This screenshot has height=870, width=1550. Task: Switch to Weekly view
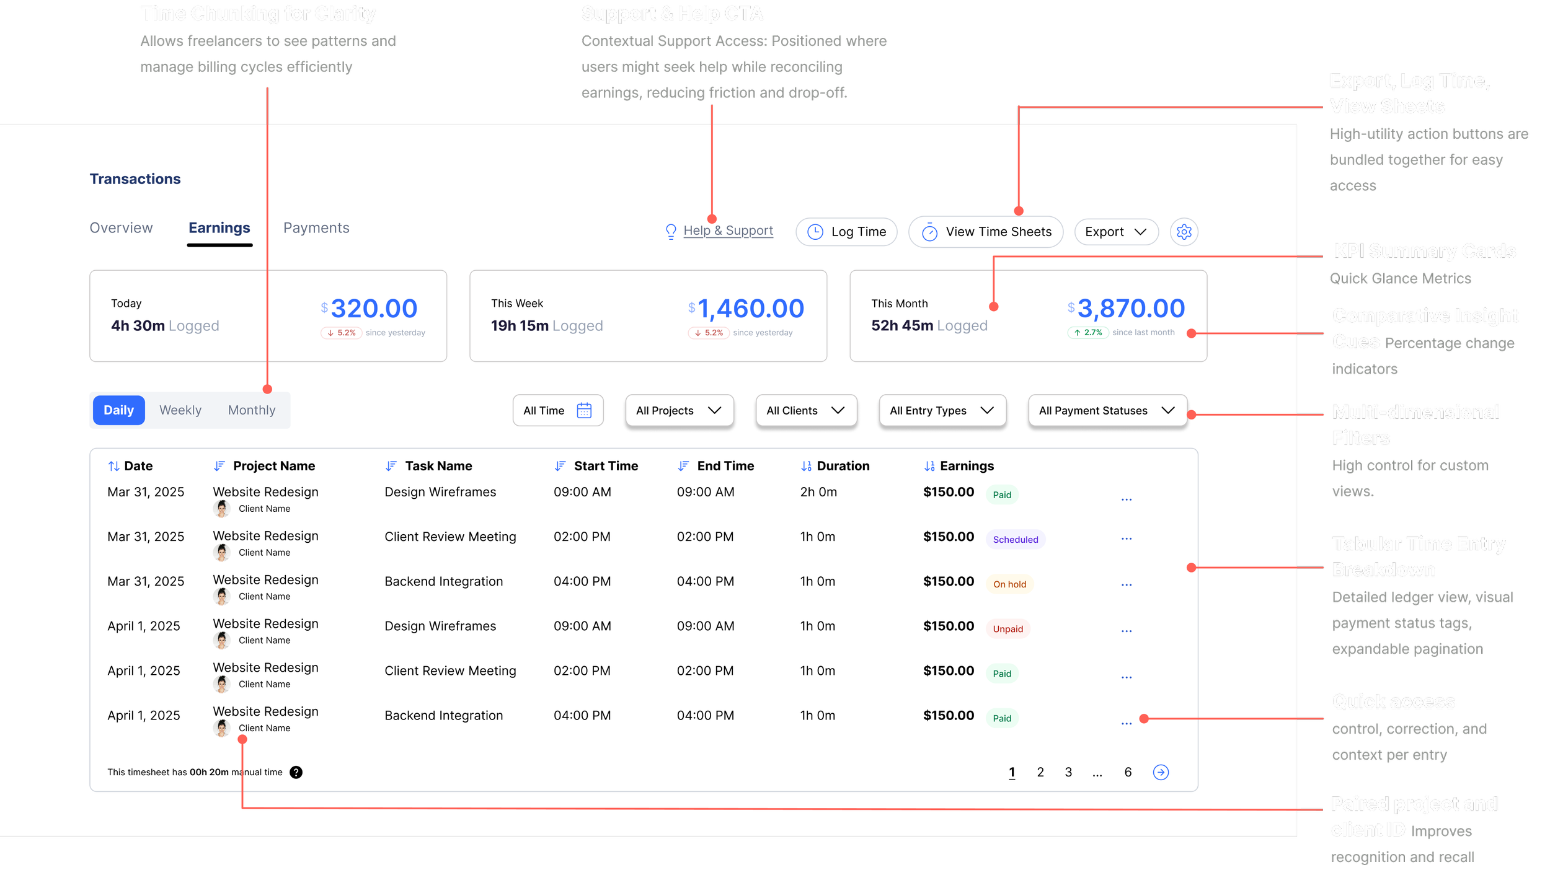pyautogui.click(x=180, y=410)
